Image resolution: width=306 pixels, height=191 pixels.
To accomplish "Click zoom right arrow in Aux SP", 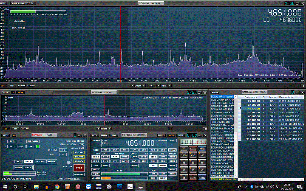I will (x=110, y=129).
